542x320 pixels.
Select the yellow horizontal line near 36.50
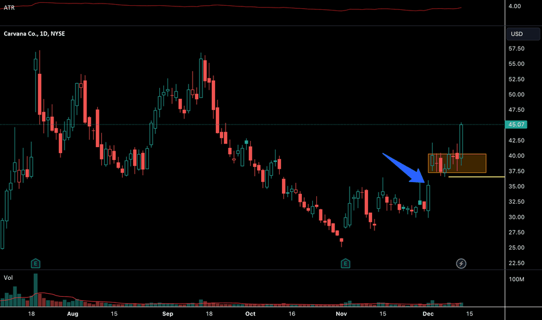477,177
